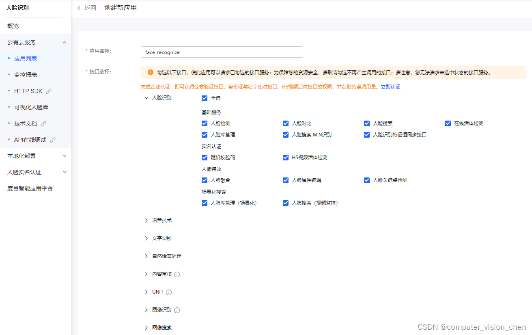Click the 立即认证 link
Image resolution: width=532 pixels, height=335 pixels.
(390, 87)
